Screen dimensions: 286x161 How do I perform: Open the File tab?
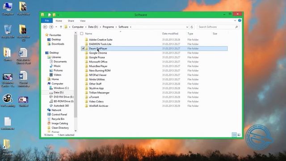[47, 21]
